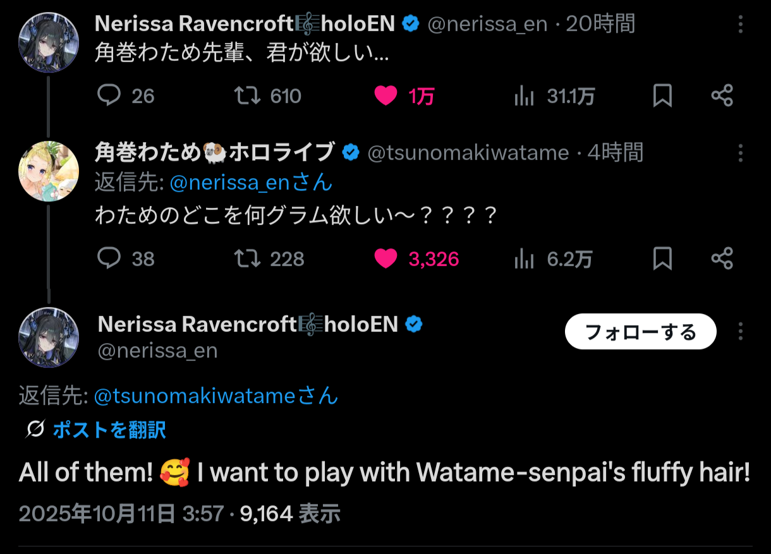View analytics of the 31.1万 views post

524,96
